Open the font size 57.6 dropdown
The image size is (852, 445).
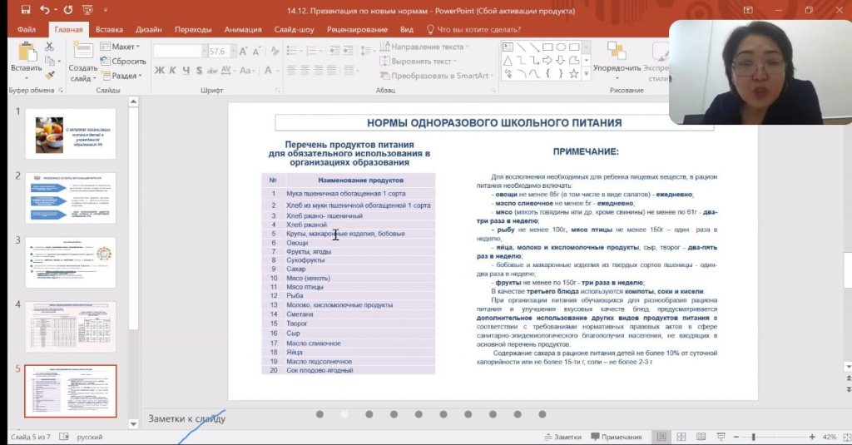click(233, 51)
